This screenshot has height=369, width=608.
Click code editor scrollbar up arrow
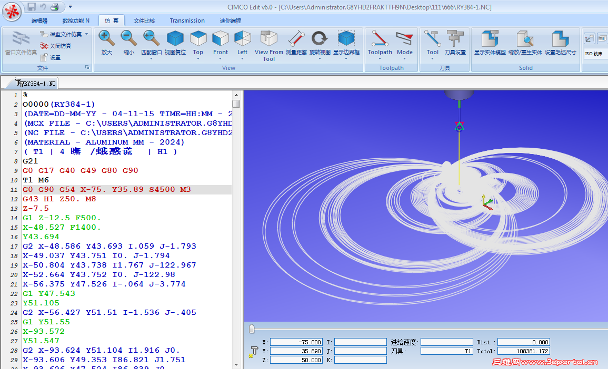(236, 95)
